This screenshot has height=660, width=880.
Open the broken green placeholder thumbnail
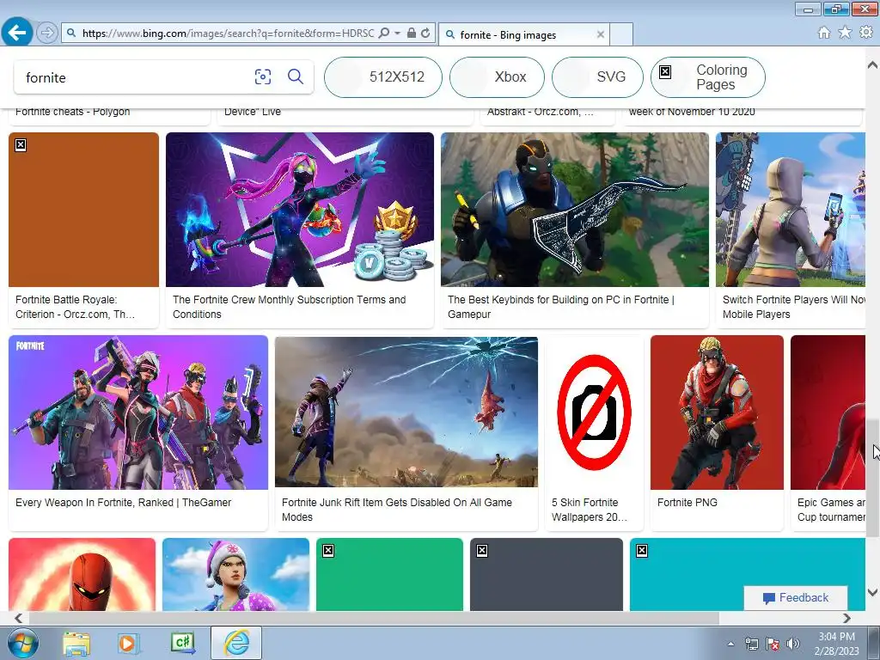click(389, 574)
